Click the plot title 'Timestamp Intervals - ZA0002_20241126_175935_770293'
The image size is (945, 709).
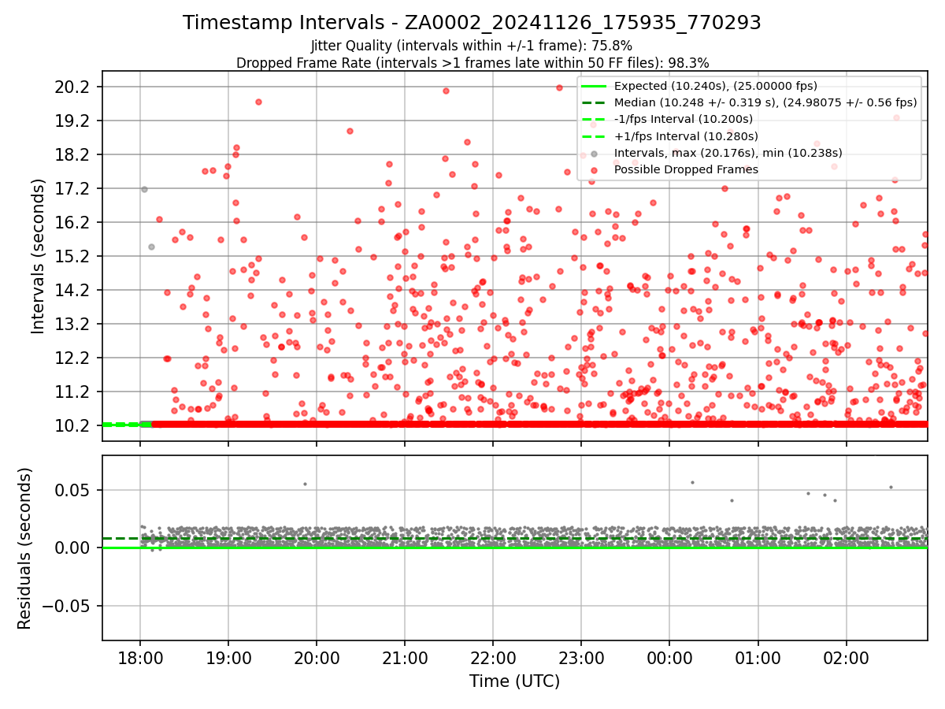[472, 23]
